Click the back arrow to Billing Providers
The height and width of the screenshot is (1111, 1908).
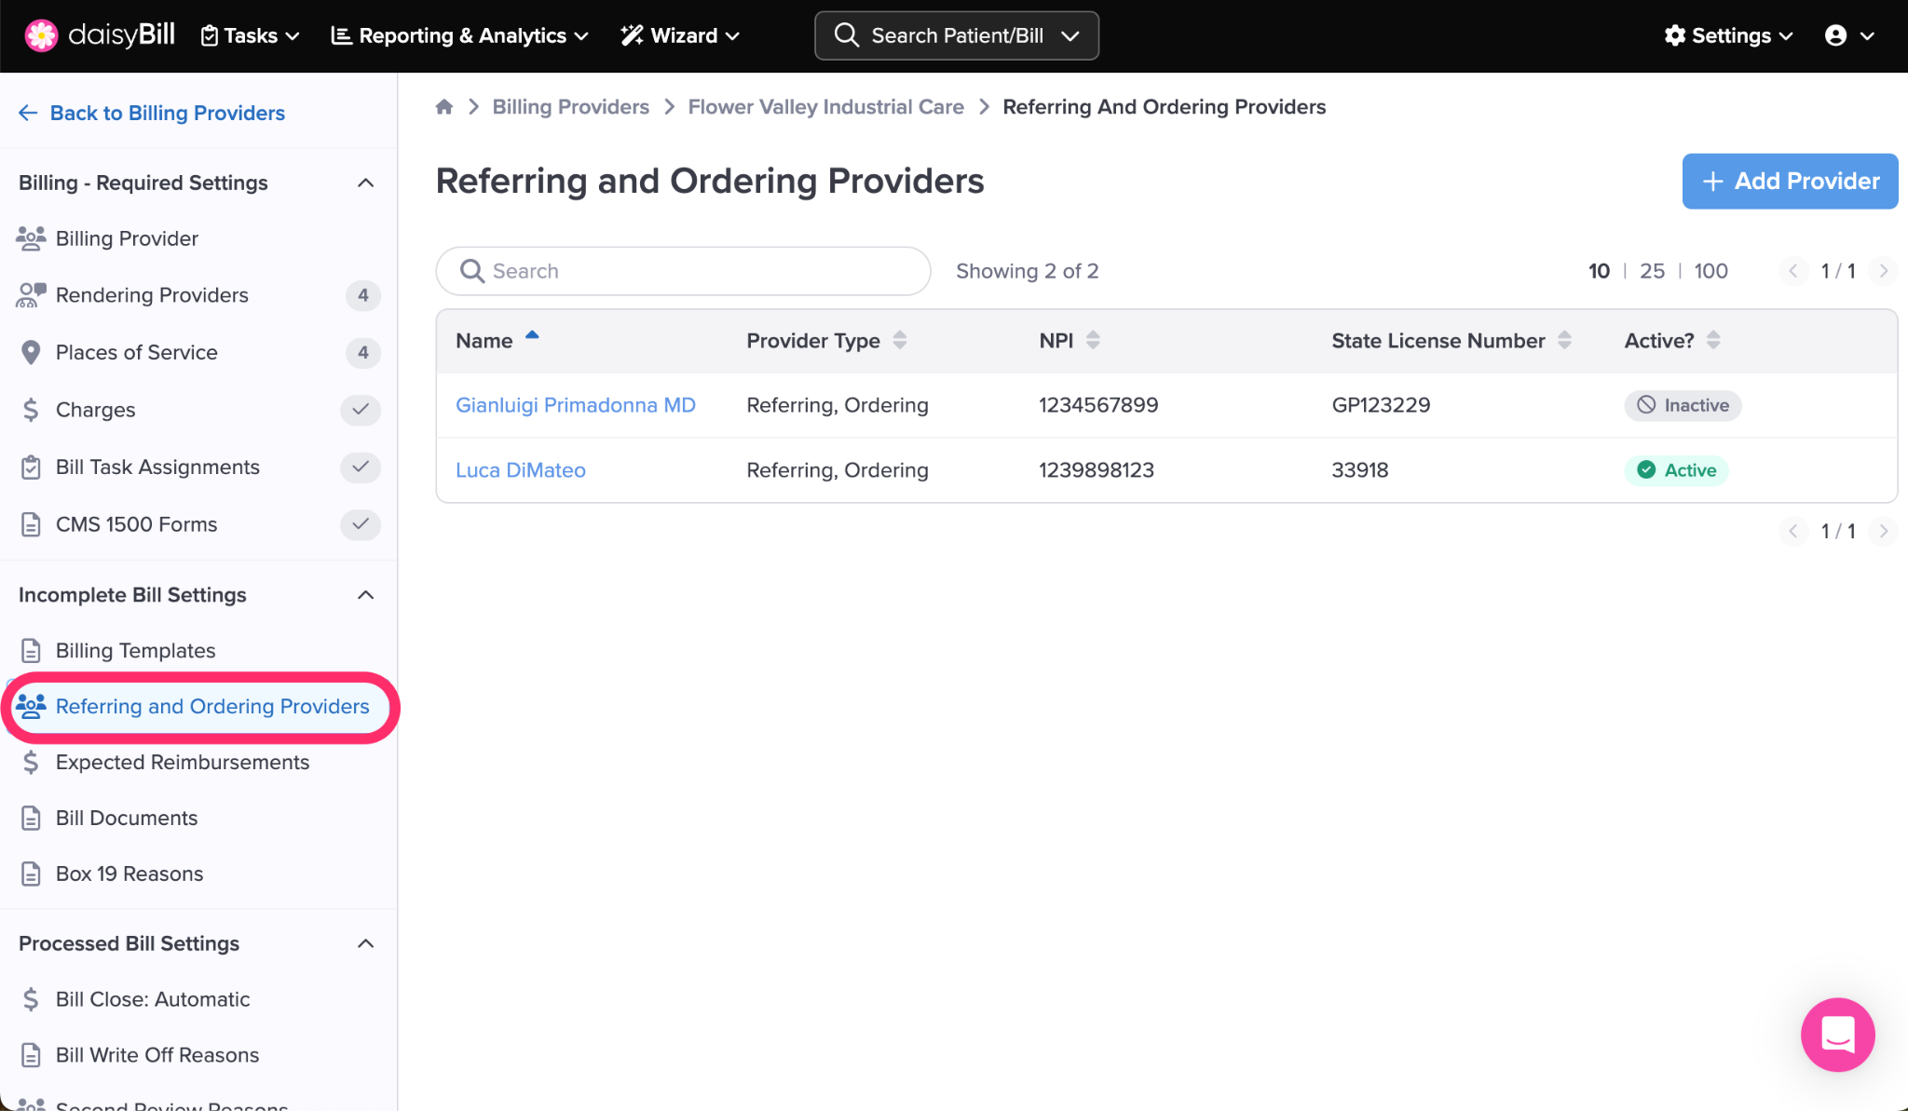pyautogui.click(x=28, y=113)
